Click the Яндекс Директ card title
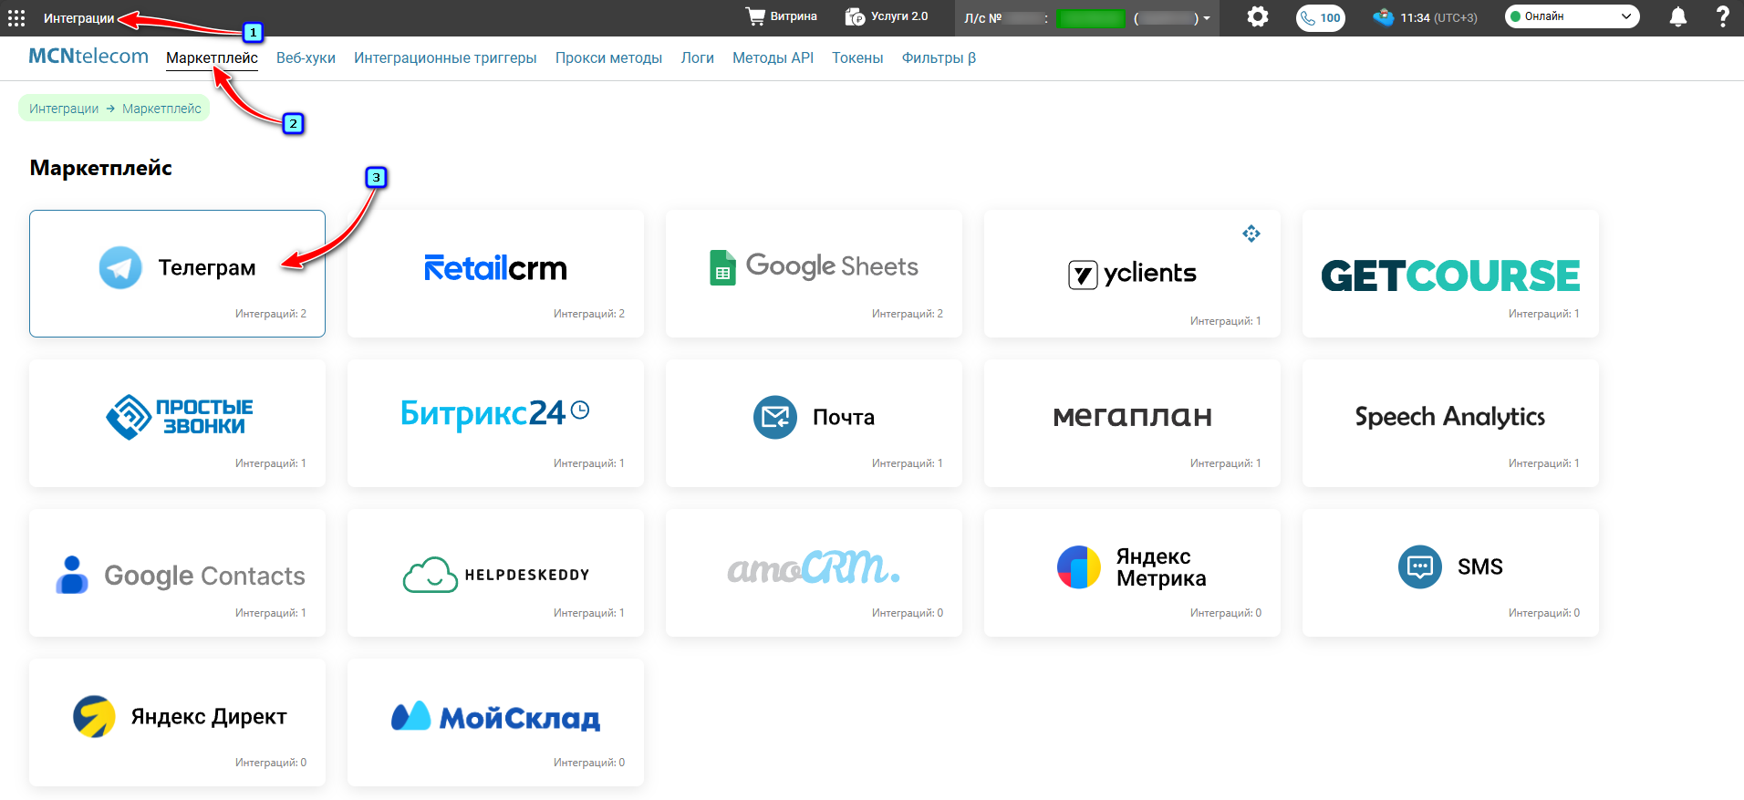Image resolution: width=1744 pixels, height=800 pixels. (x=209, y=717)
